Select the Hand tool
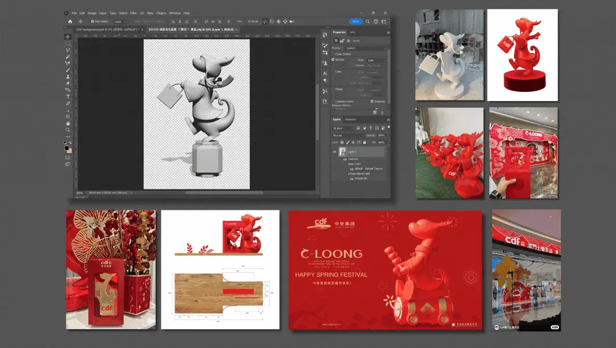This screenshot has width=616, height=348. [x=67, y=123]
